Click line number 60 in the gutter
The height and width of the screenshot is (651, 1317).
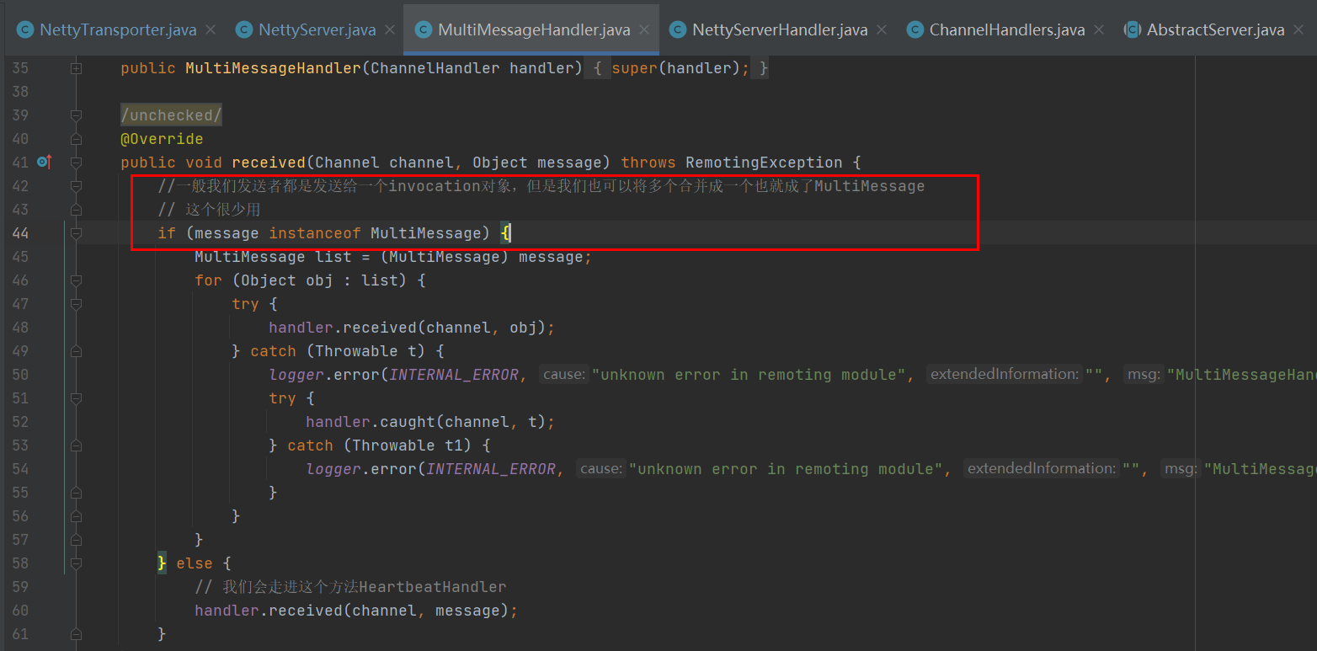(x=20, y=611)
